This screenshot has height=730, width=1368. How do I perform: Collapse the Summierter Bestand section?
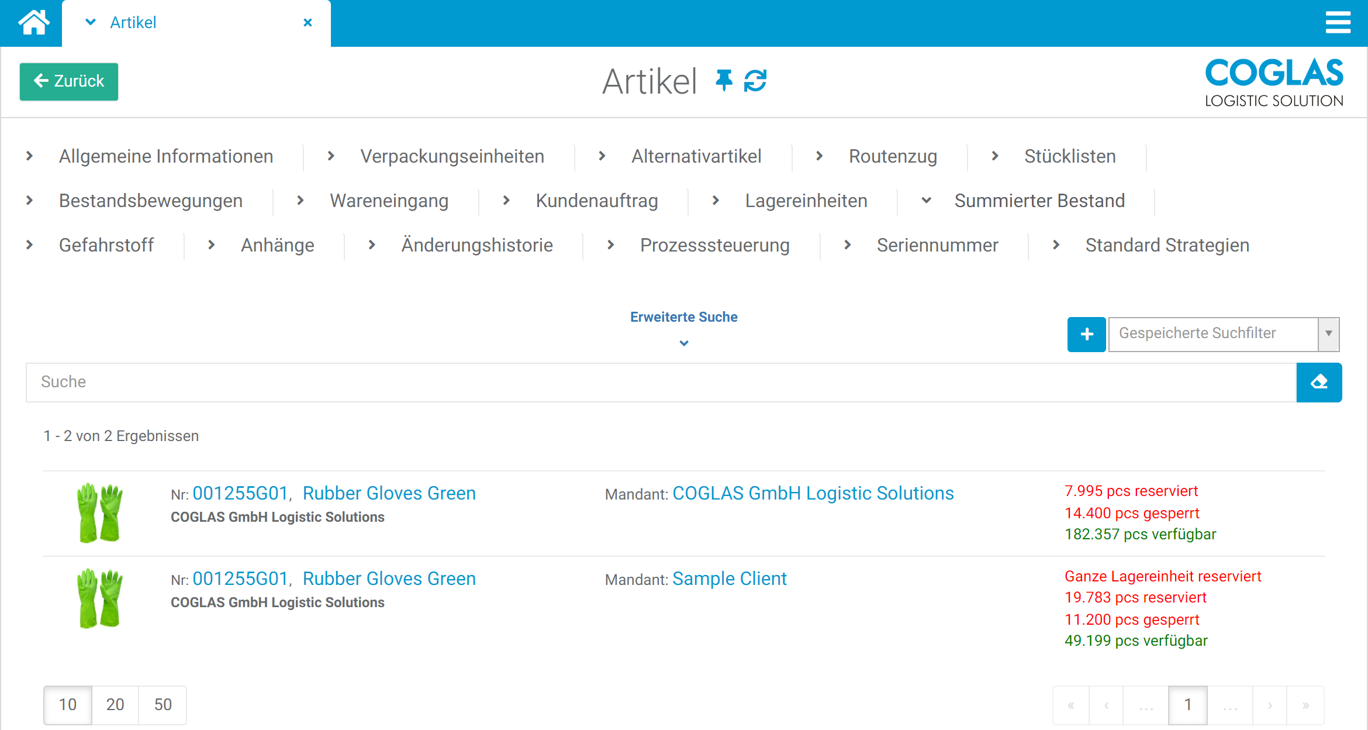pos(925,201)
